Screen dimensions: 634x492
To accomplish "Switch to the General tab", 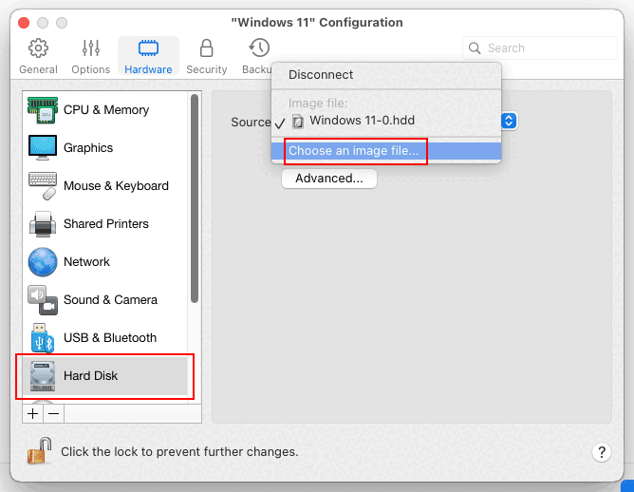I will click(38, 57).
